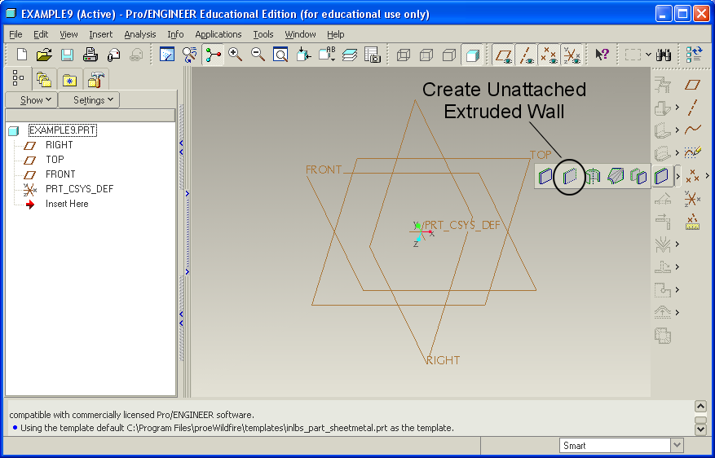The height and width of the screenshot is (458, 715).
Task: Open the Analysis menu
Action: [x=140, y=34]
